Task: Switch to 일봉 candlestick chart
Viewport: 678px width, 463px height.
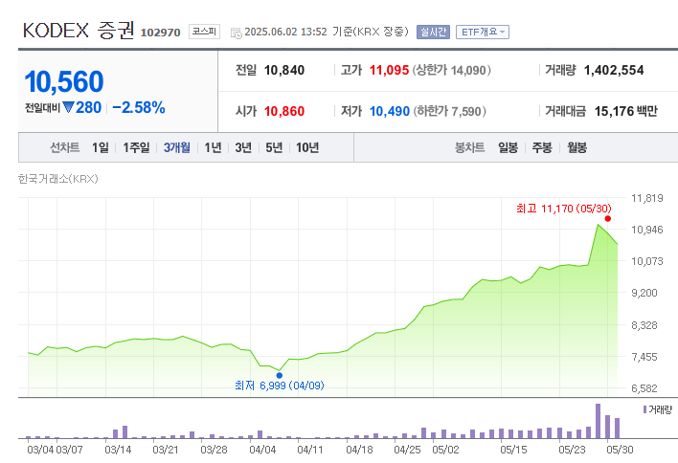Action: pos(508,147)
